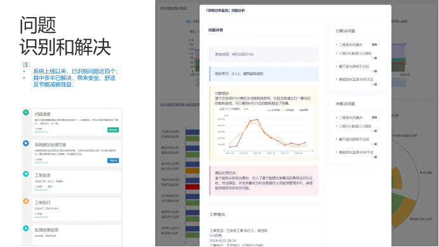Click the 工单情况 section heading

point(217,215)
